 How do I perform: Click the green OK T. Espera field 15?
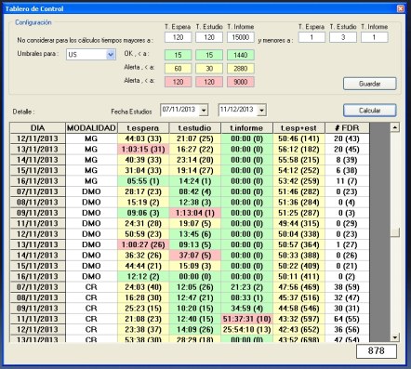(178, 55)
